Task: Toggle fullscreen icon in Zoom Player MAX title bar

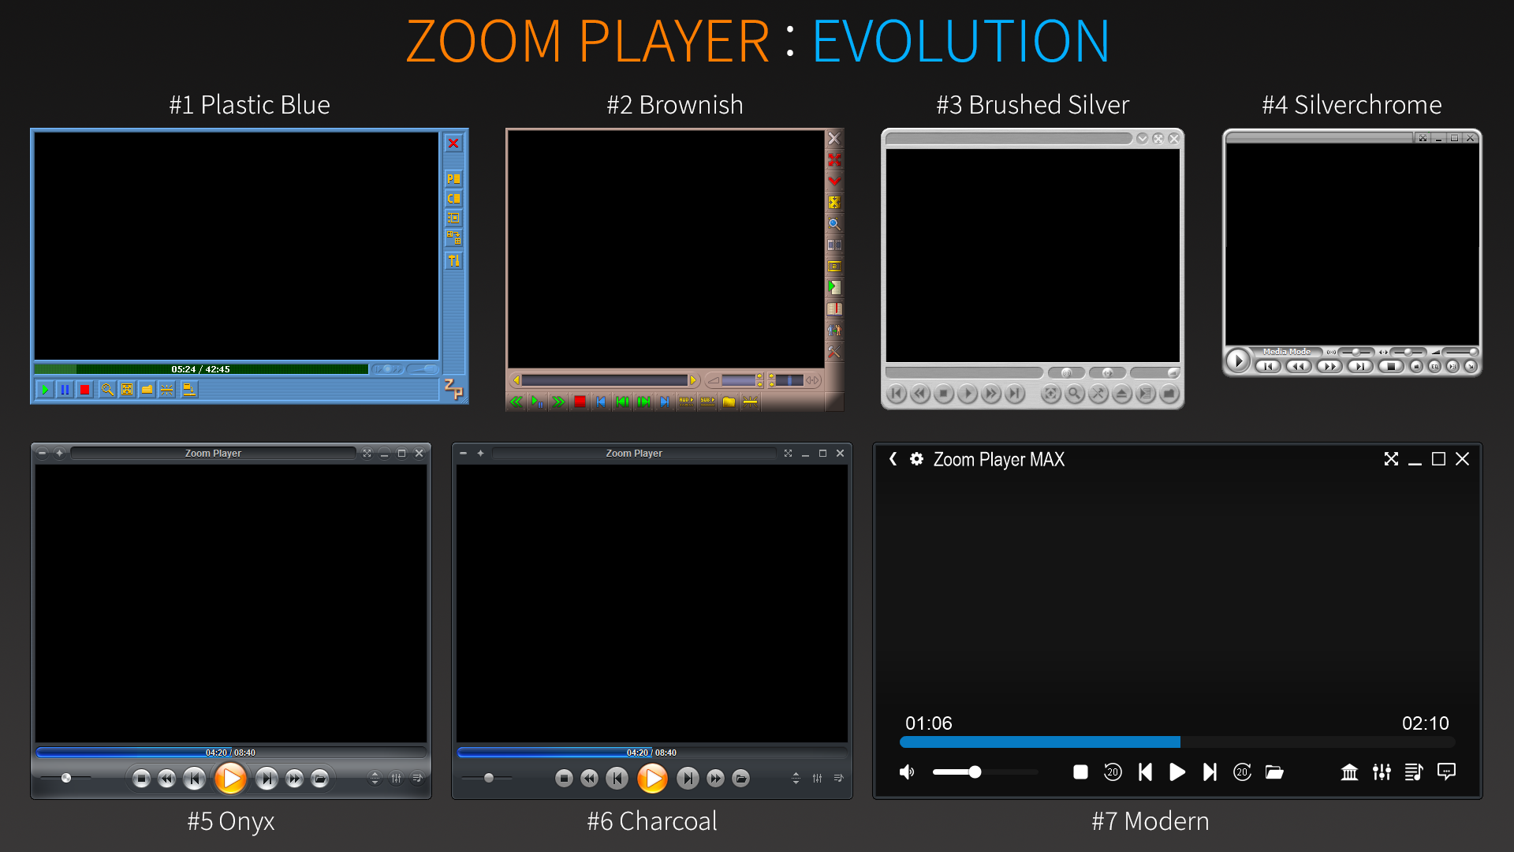Action: tap(1391, 459)
